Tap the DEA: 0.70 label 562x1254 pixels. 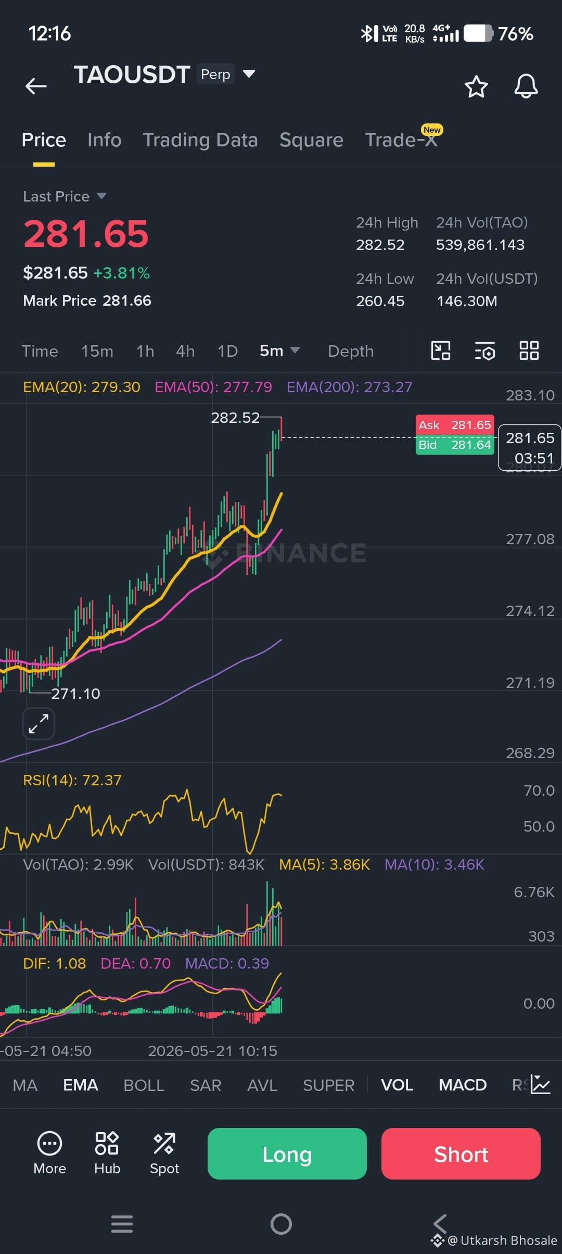[x=135, y=963]
